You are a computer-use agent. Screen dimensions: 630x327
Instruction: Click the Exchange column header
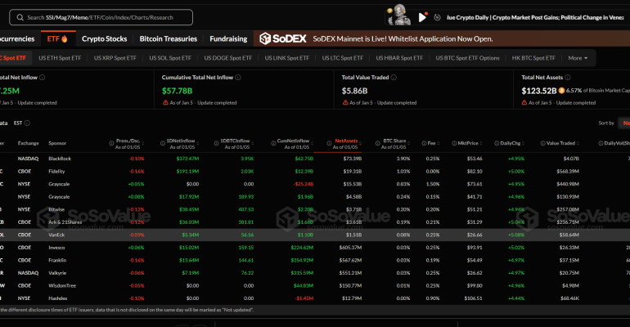click(x=28, y=143)
